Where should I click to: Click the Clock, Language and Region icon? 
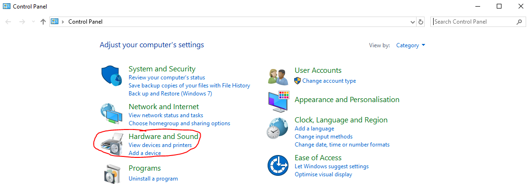278,129
